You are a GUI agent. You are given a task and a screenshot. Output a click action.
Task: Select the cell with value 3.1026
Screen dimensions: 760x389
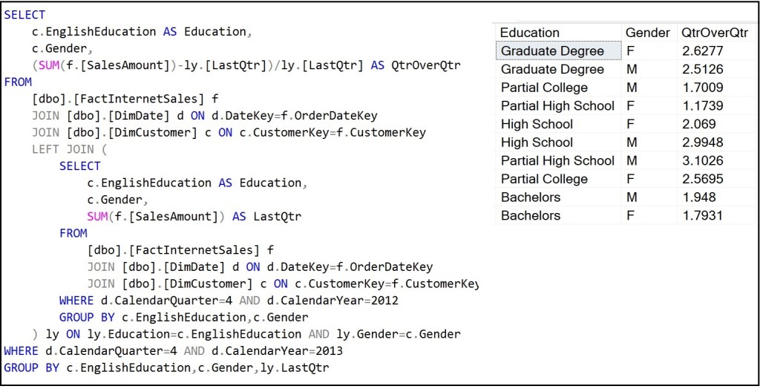pyautogui.click(x=702, y=160)
